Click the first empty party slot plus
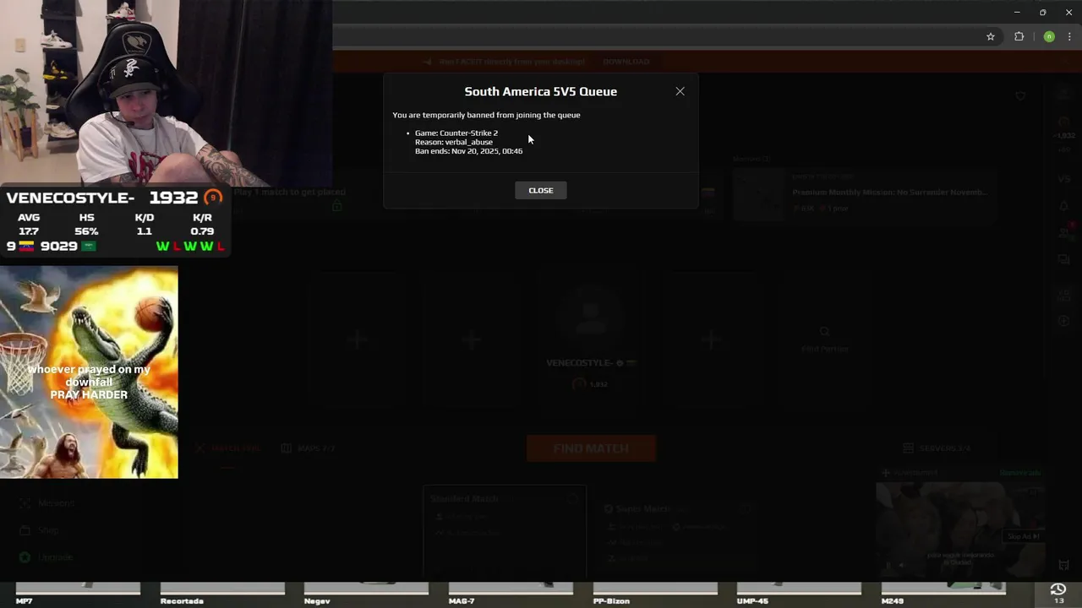The image size is (1082, 608). pyautogui.click(x=357, y=339)
